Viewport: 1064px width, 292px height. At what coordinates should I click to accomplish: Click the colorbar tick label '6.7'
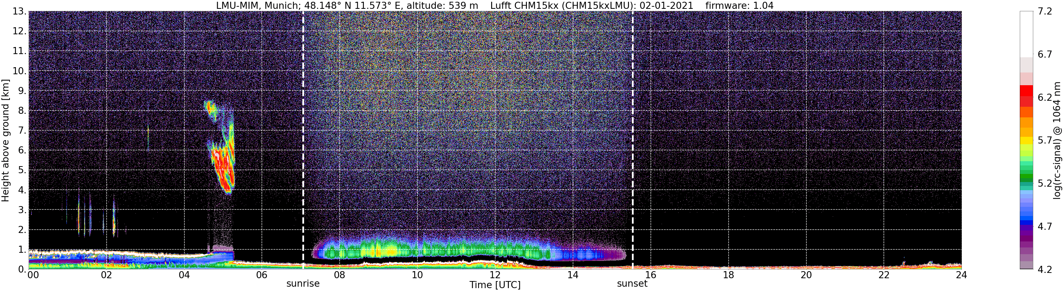[x=1045, y=54]
